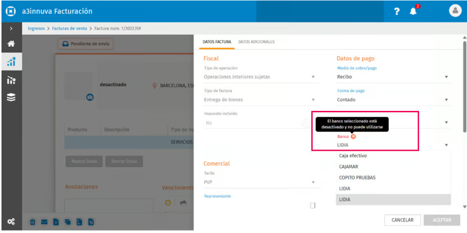Image resolution: width=467 pixels, height=233 pixels.
Task: Click the Fiscal section heading
Action: (211, 59)
